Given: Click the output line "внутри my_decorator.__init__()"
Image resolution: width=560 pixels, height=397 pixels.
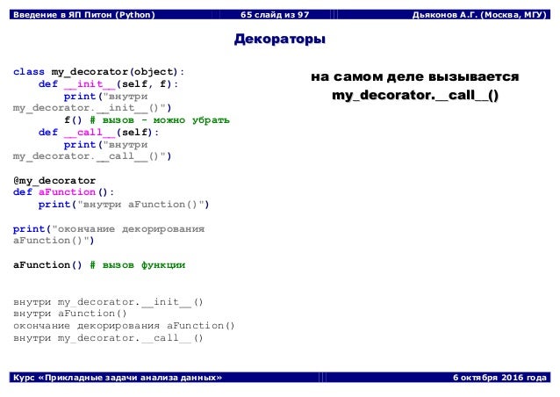Looking at the screenshot, I should (108, 302).
